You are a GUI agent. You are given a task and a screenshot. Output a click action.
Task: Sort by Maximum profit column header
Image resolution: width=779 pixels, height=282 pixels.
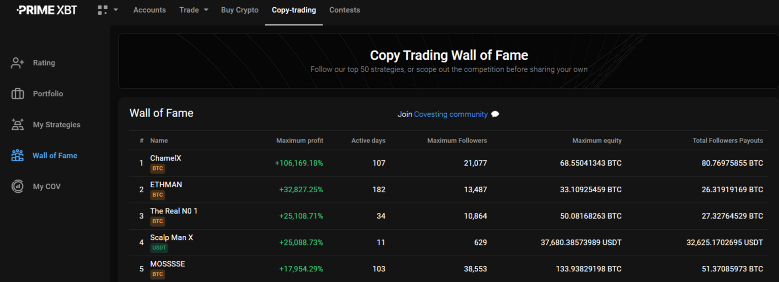tap(300, 140)
